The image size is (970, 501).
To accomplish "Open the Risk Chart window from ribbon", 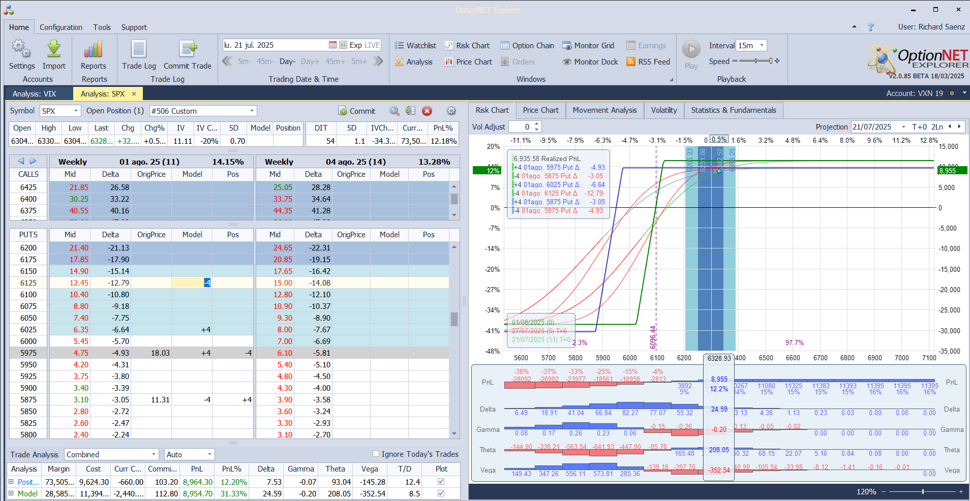I will [x=467, y=46].
